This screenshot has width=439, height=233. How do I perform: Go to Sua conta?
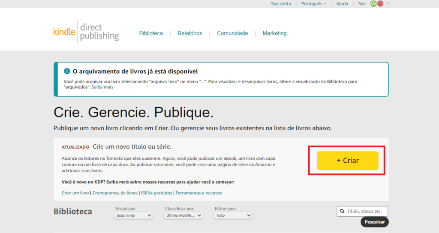(281, 3)
